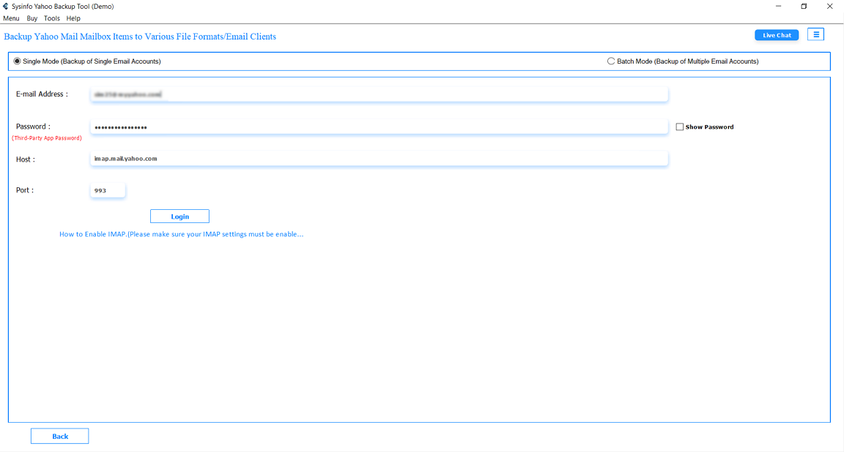Focus the E-mail Address input field
This screenshot has height=452, width=844.
pyautogui.click(x=379, y=94)
